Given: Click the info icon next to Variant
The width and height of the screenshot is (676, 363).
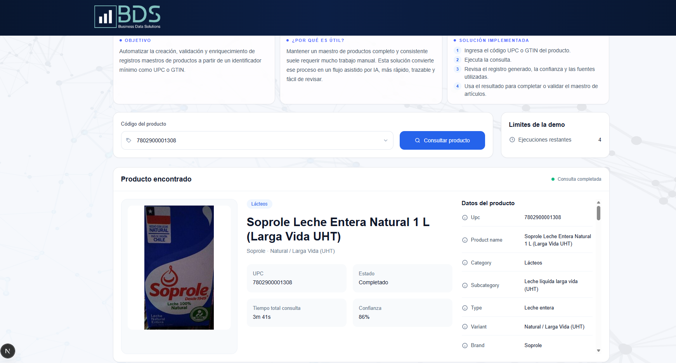Looking at the screenshot, I should (465, 327).
